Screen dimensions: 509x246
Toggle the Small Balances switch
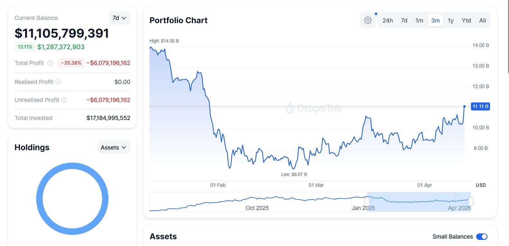pyautogui.click(x=481, y=237)
